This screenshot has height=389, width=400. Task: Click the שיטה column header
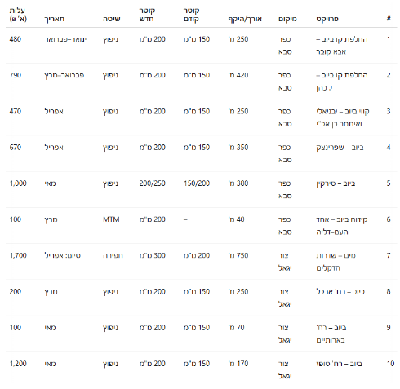coord(112,19)
